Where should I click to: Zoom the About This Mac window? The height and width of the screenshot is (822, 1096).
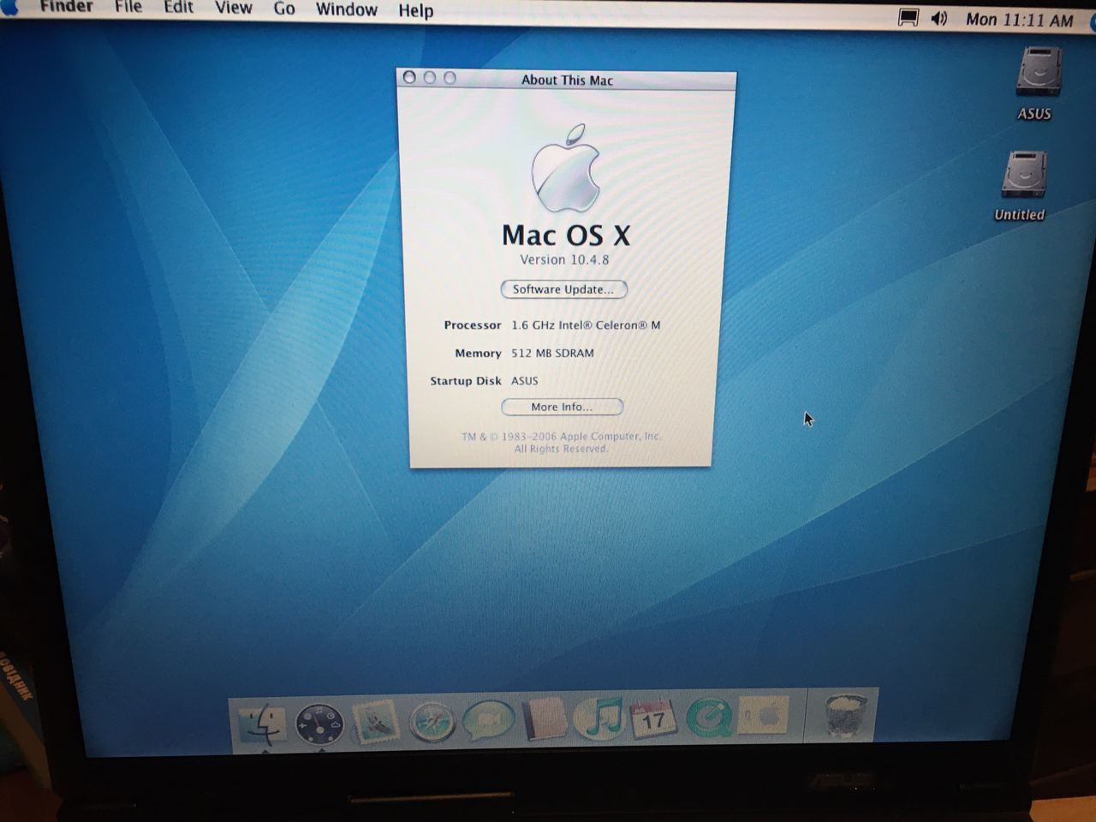(x=450, y=78)
